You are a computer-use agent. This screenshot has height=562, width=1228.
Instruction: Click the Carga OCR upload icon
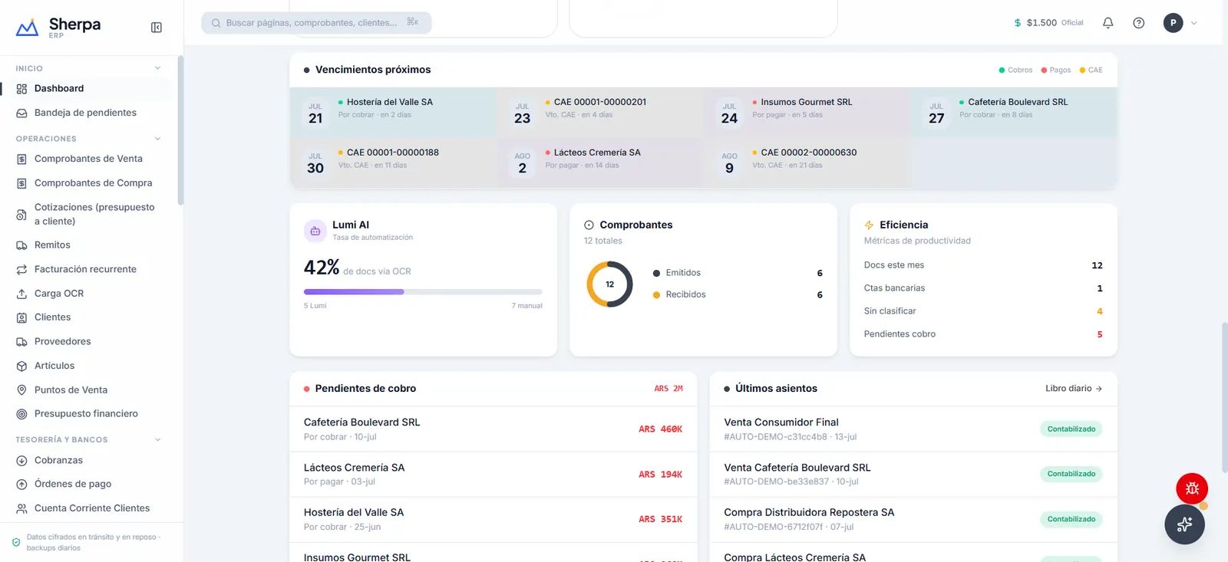(x=21, y=294)
